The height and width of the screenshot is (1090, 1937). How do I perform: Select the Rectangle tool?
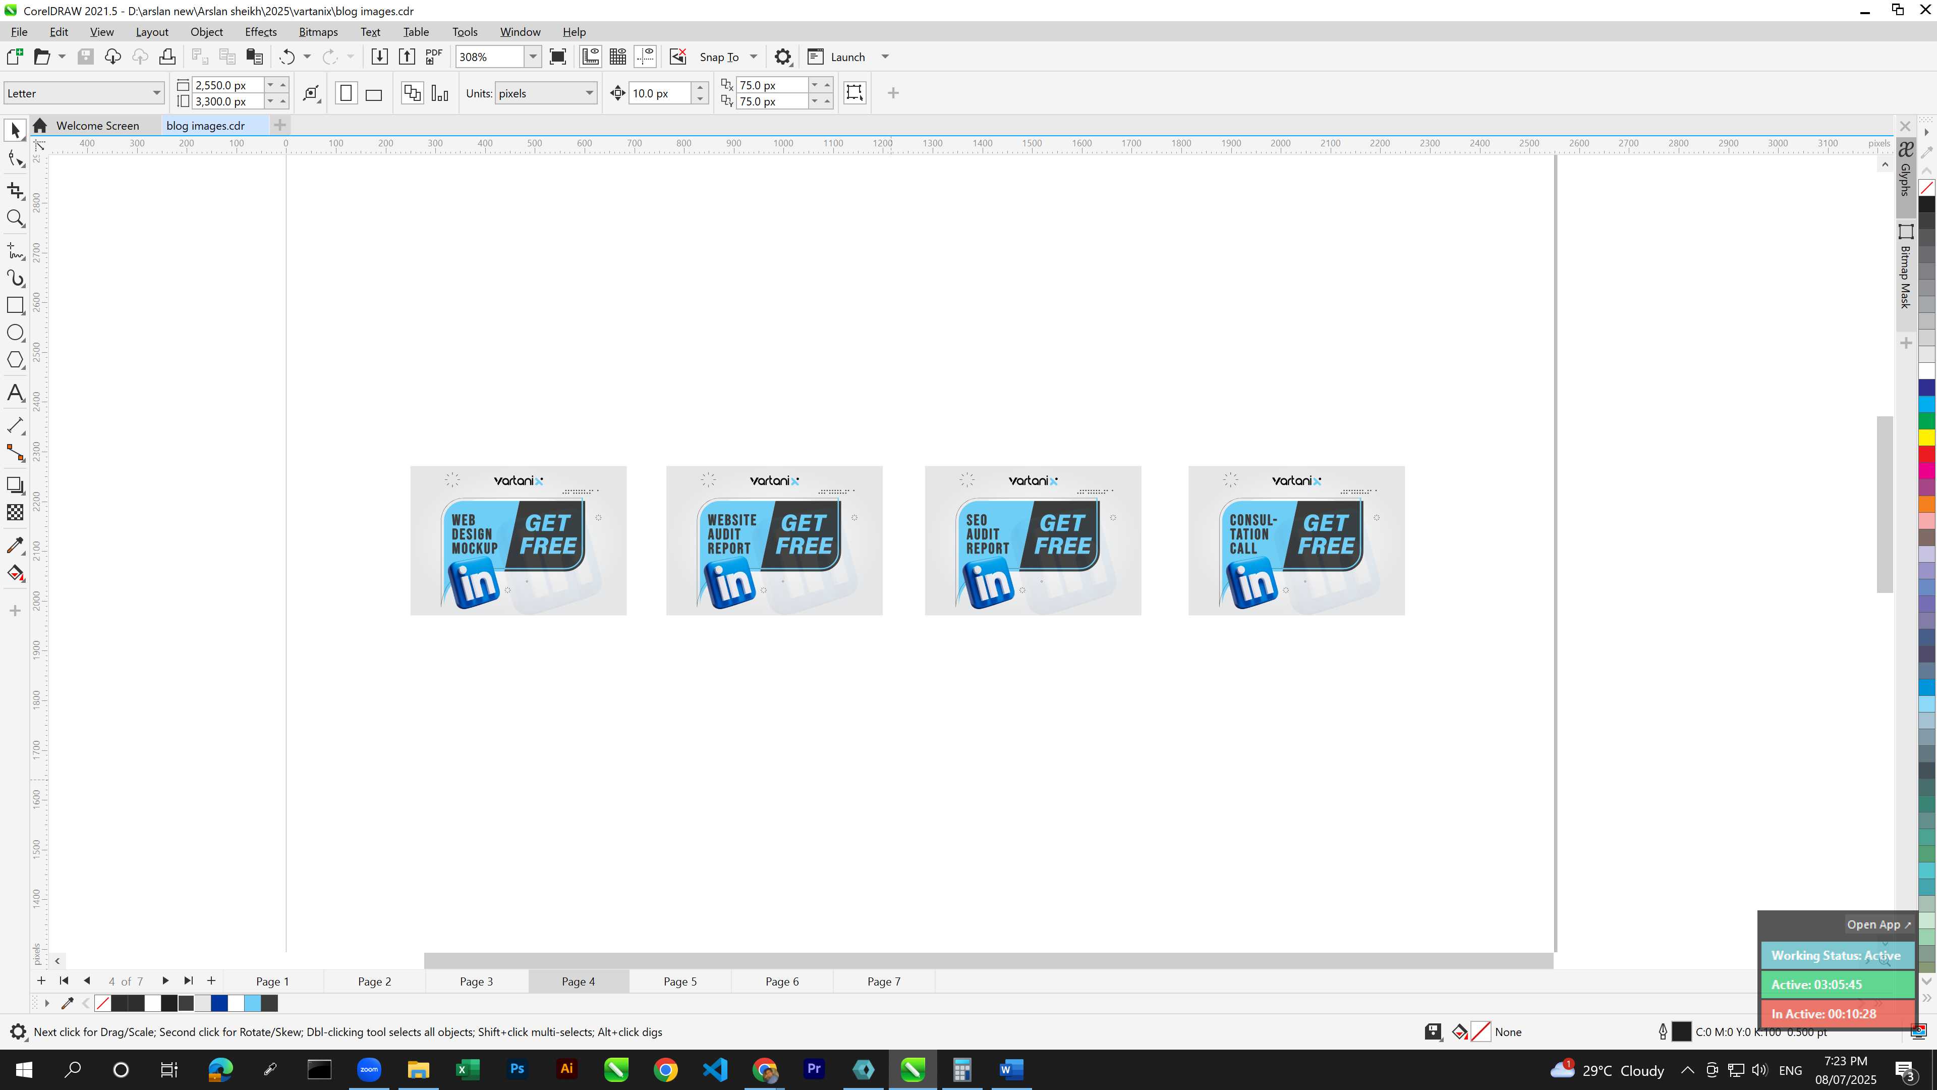click(x=15, y=305)
